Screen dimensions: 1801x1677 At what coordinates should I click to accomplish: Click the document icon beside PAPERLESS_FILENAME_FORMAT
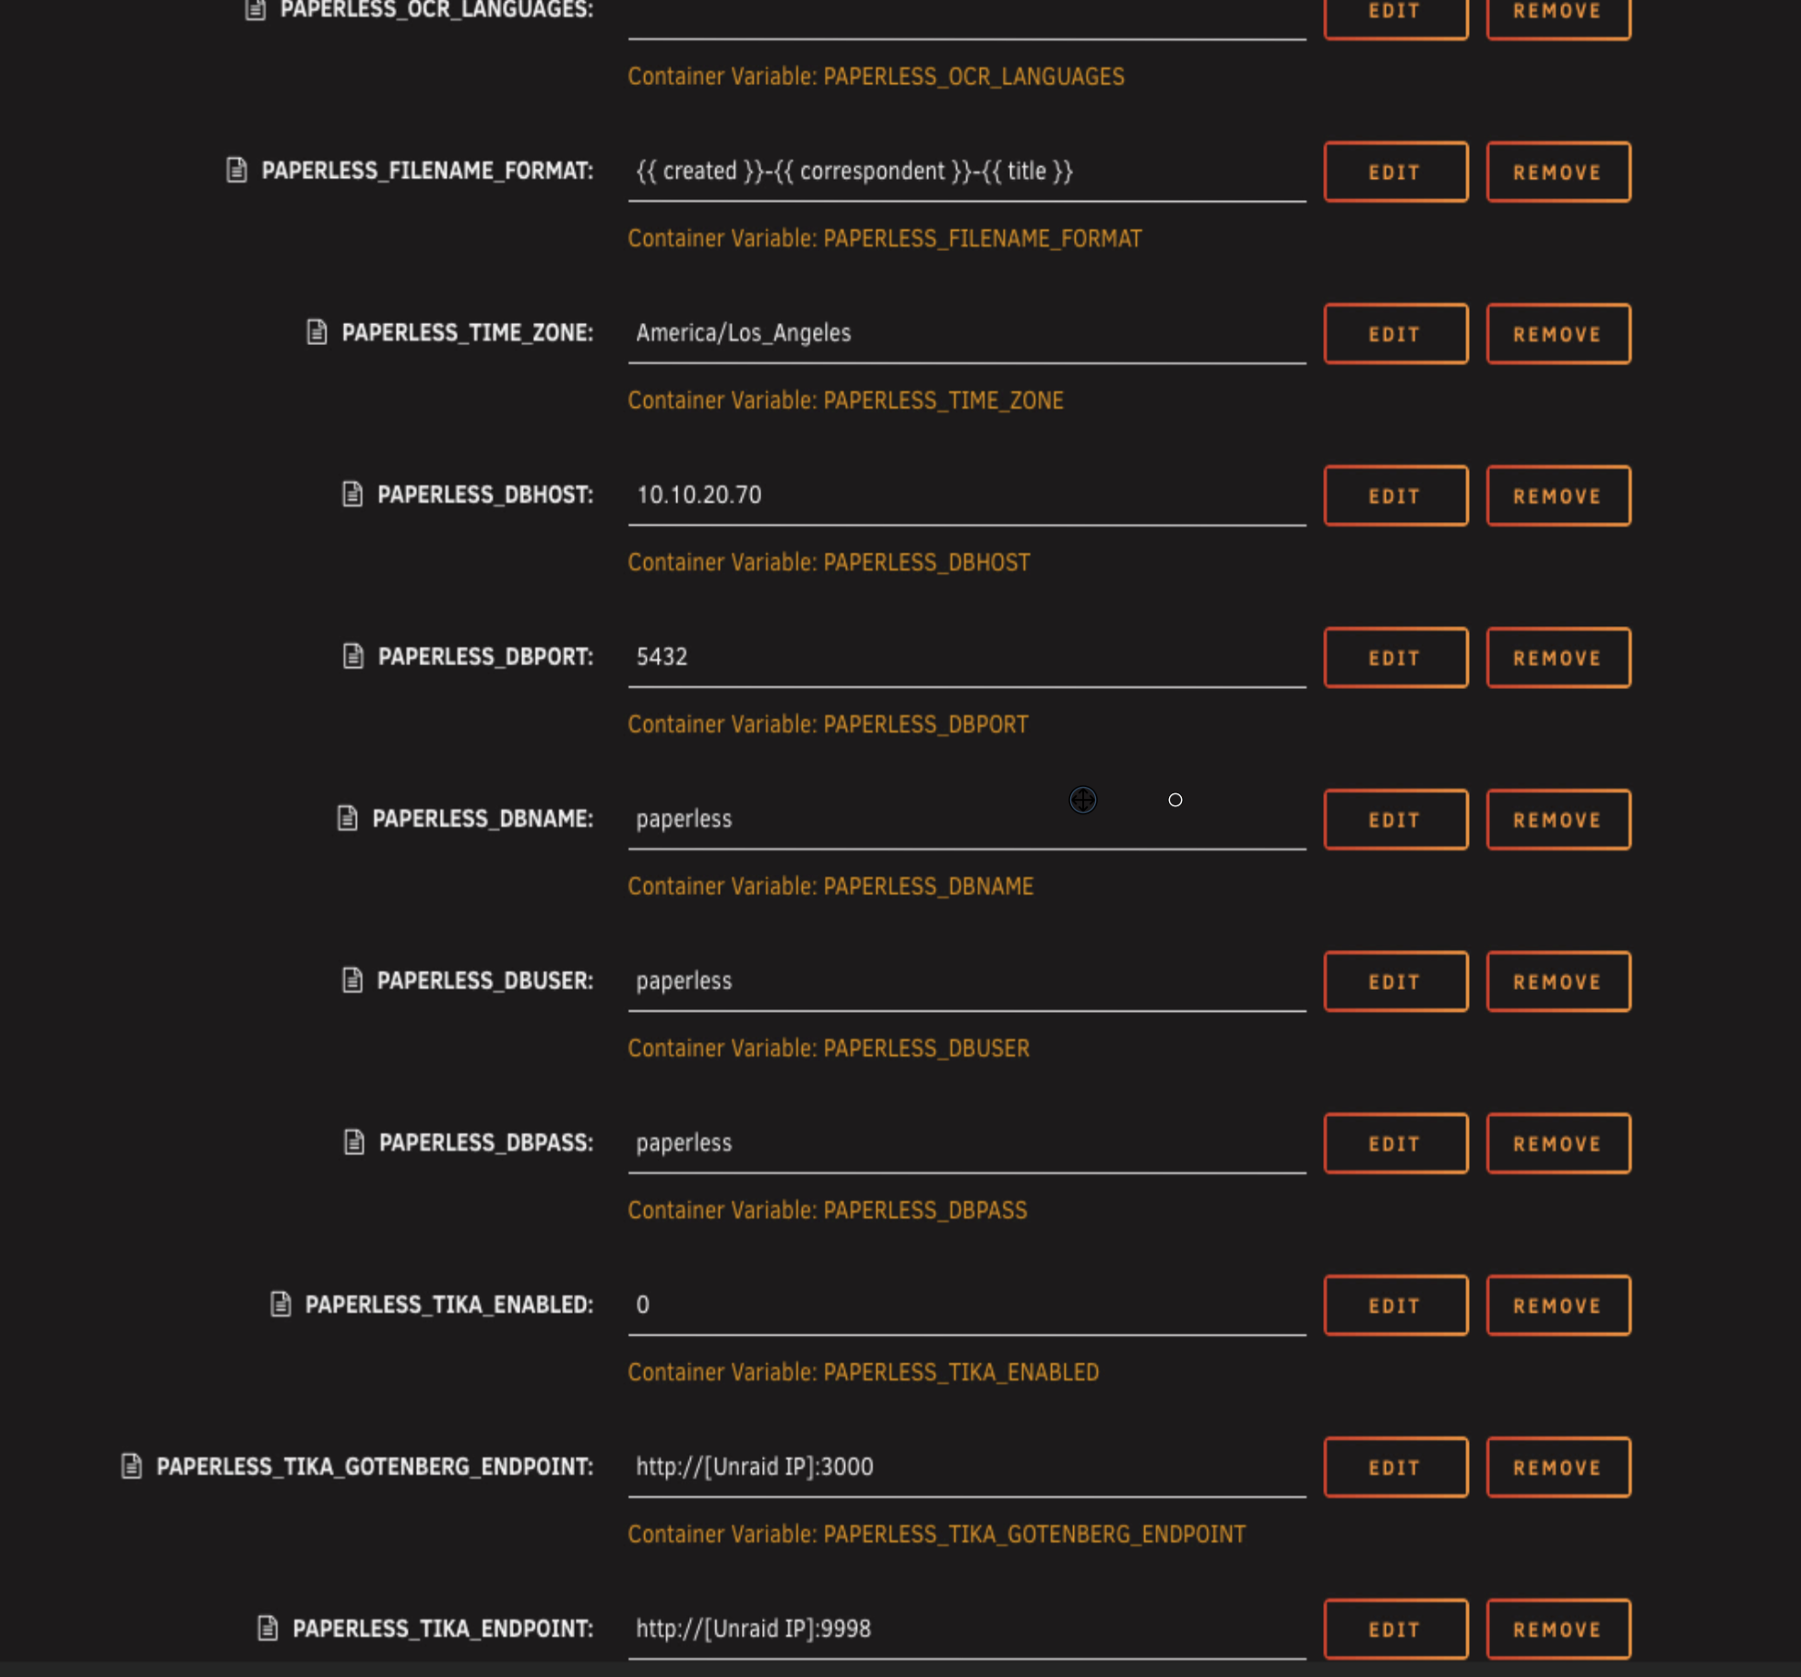point(237,171)
